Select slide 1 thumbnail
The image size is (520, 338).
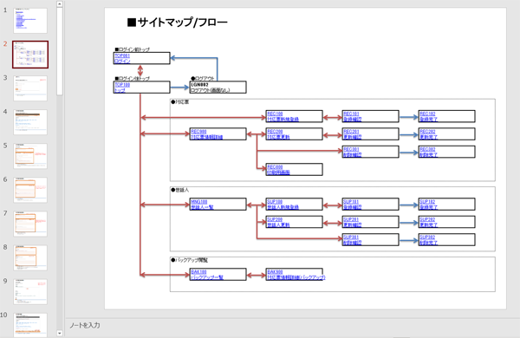(30, 21)
